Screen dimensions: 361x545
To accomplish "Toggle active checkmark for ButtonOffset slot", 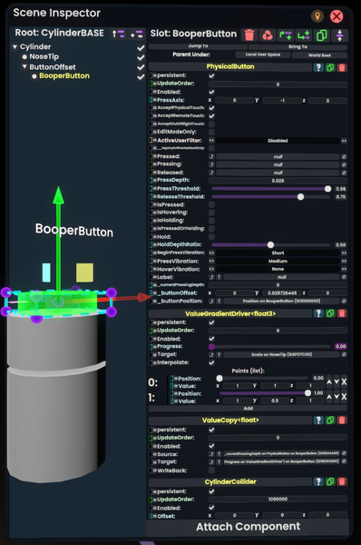I will tap(141, 67).
